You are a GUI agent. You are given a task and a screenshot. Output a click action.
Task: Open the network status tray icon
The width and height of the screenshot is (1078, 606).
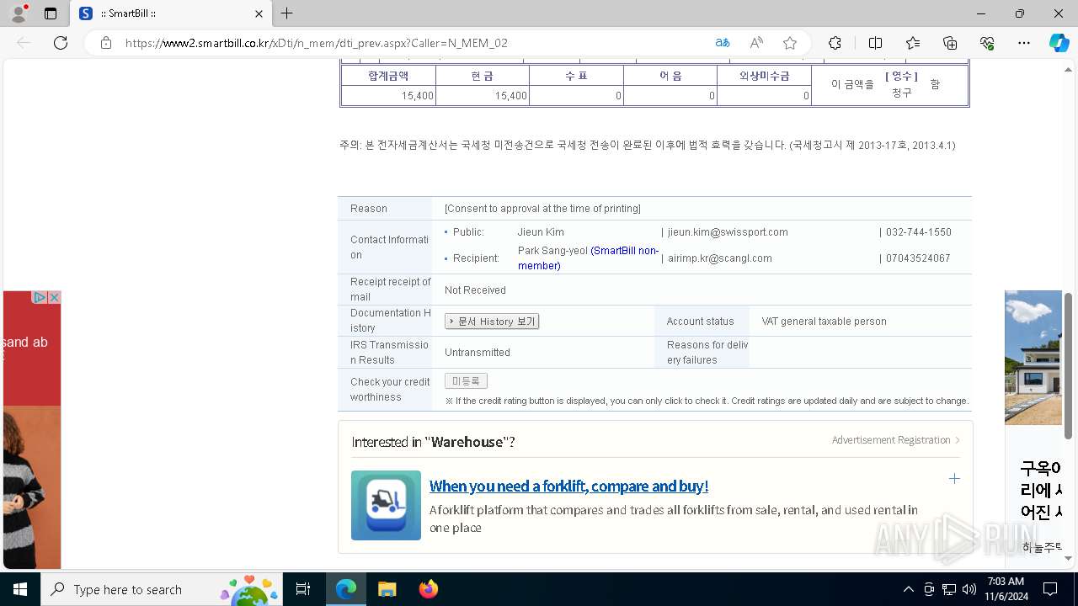[x=949, y=589]
